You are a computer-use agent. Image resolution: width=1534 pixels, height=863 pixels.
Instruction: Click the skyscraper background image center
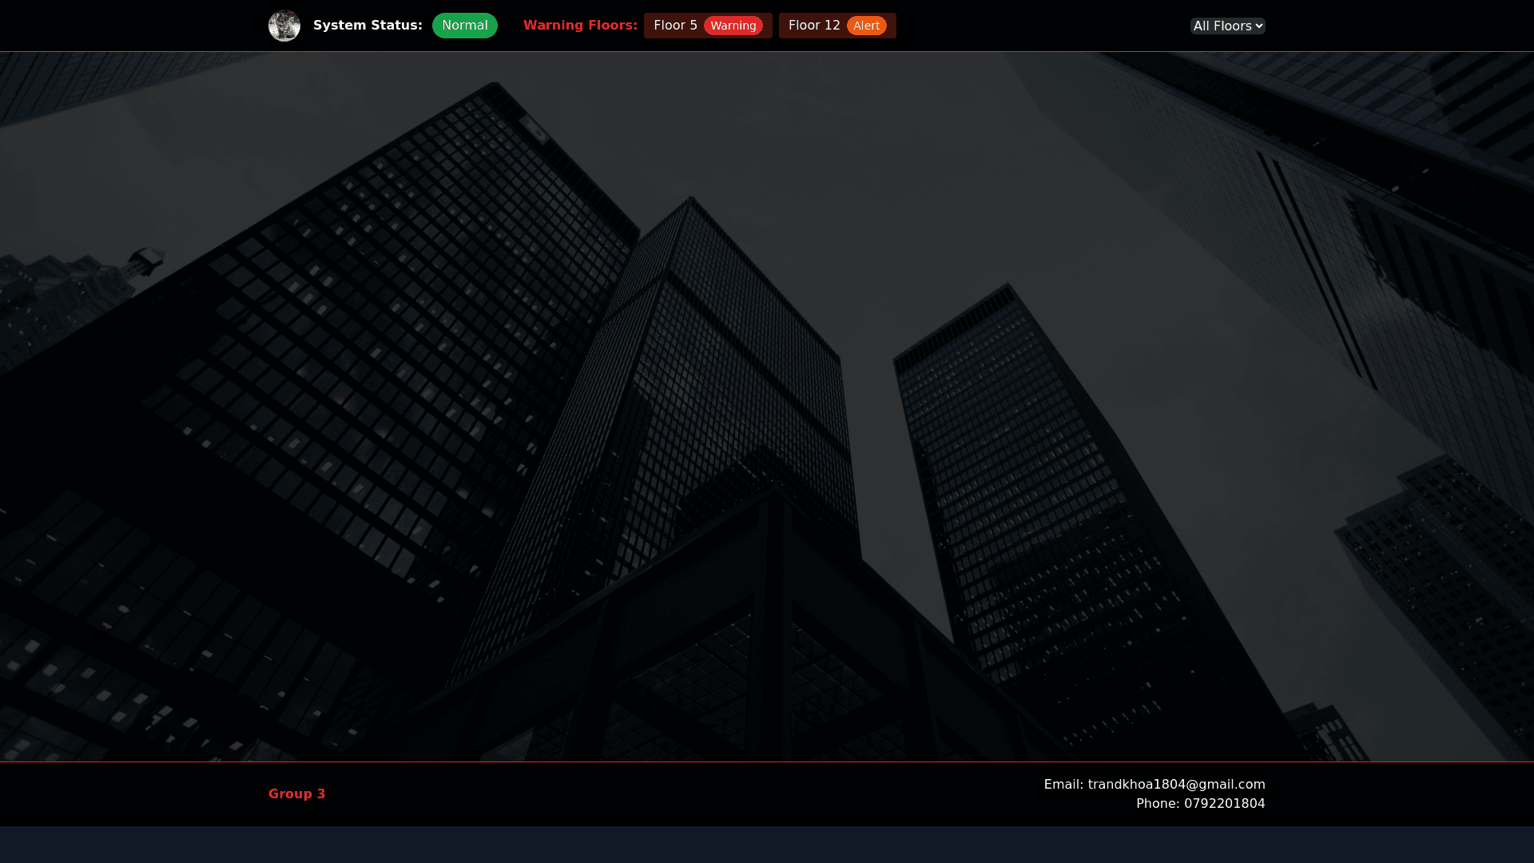(767, 406)
